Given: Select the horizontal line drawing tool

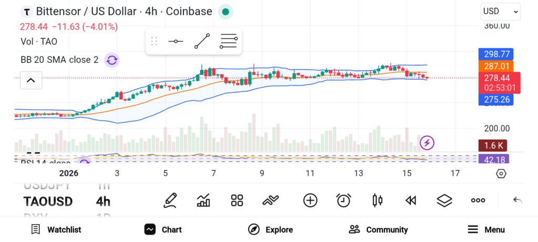Looking at the screenshot, I should pyautogui.click(x=175, y=41).
